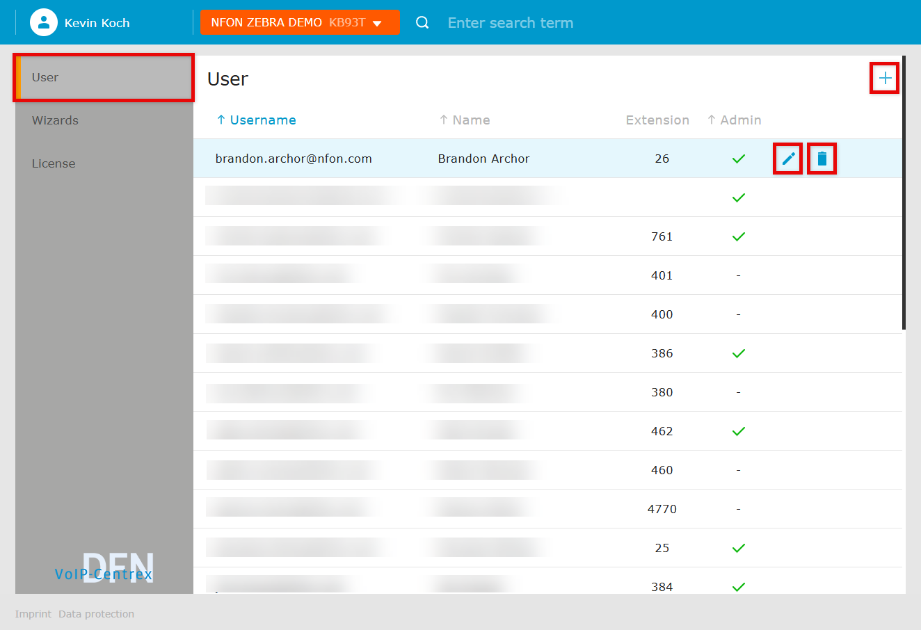The height and width of the screenshot is (630, 921).
Task: Open the Data protection link
Action: [x=96, y=614]
